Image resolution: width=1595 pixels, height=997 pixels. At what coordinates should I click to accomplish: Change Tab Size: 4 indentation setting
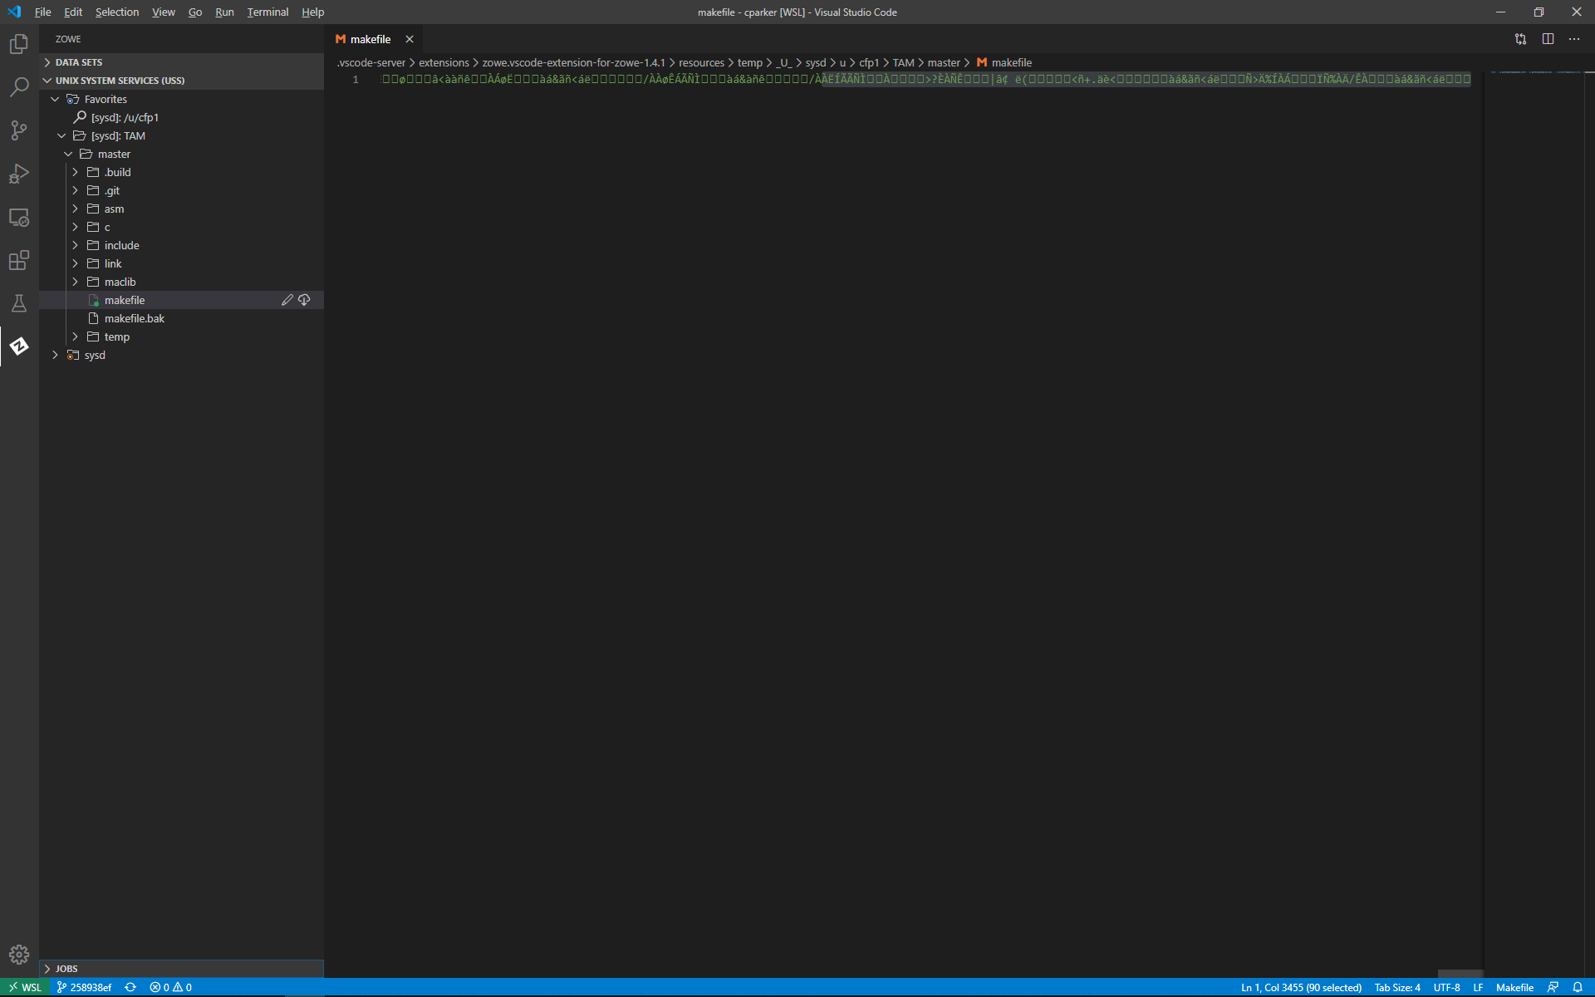(1397, 987)
